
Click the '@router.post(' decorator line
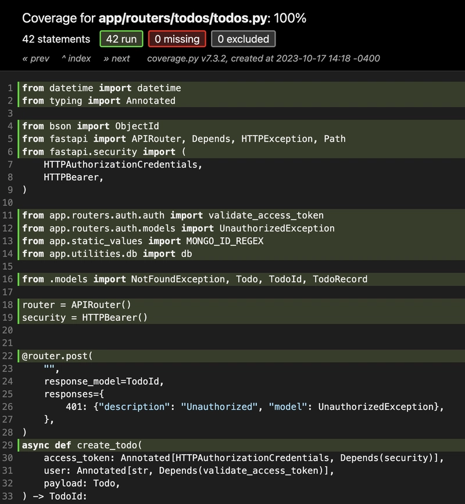241,356
